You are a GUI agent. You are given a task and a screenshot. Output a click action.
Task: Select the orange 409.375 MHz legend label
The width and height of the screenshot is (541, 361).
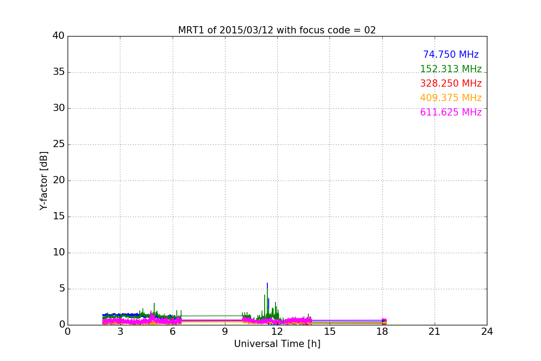tap(451, 98)
